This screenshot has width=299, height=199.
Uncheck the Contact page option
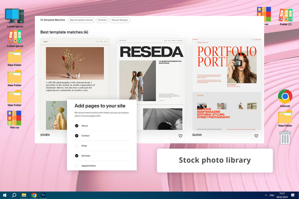(x=77, y=136)
